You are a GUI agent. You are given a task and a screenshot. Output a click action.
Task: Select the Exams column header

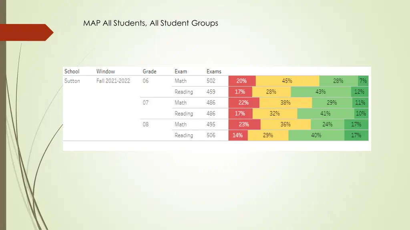214,71
